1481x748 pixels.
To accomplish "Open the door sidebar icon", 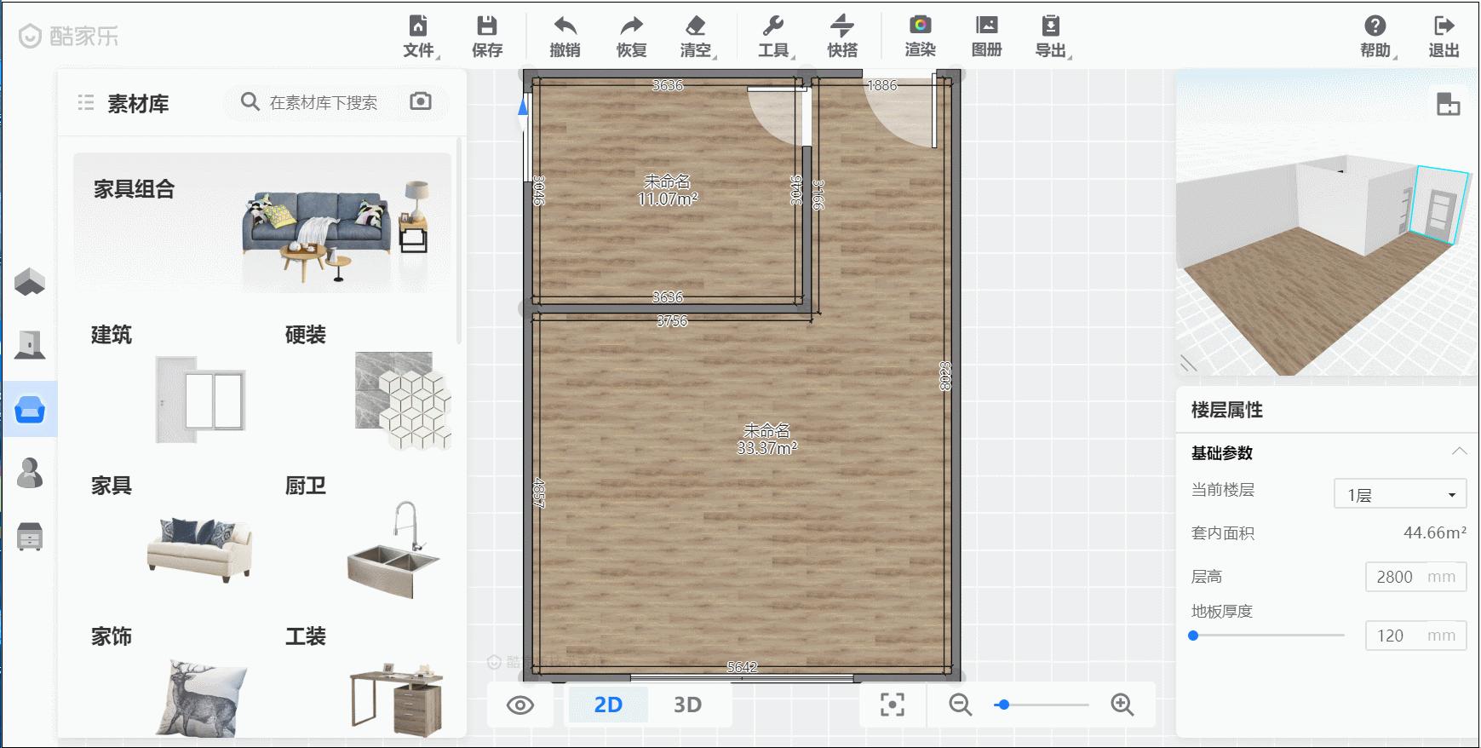I will coord(30,345).
